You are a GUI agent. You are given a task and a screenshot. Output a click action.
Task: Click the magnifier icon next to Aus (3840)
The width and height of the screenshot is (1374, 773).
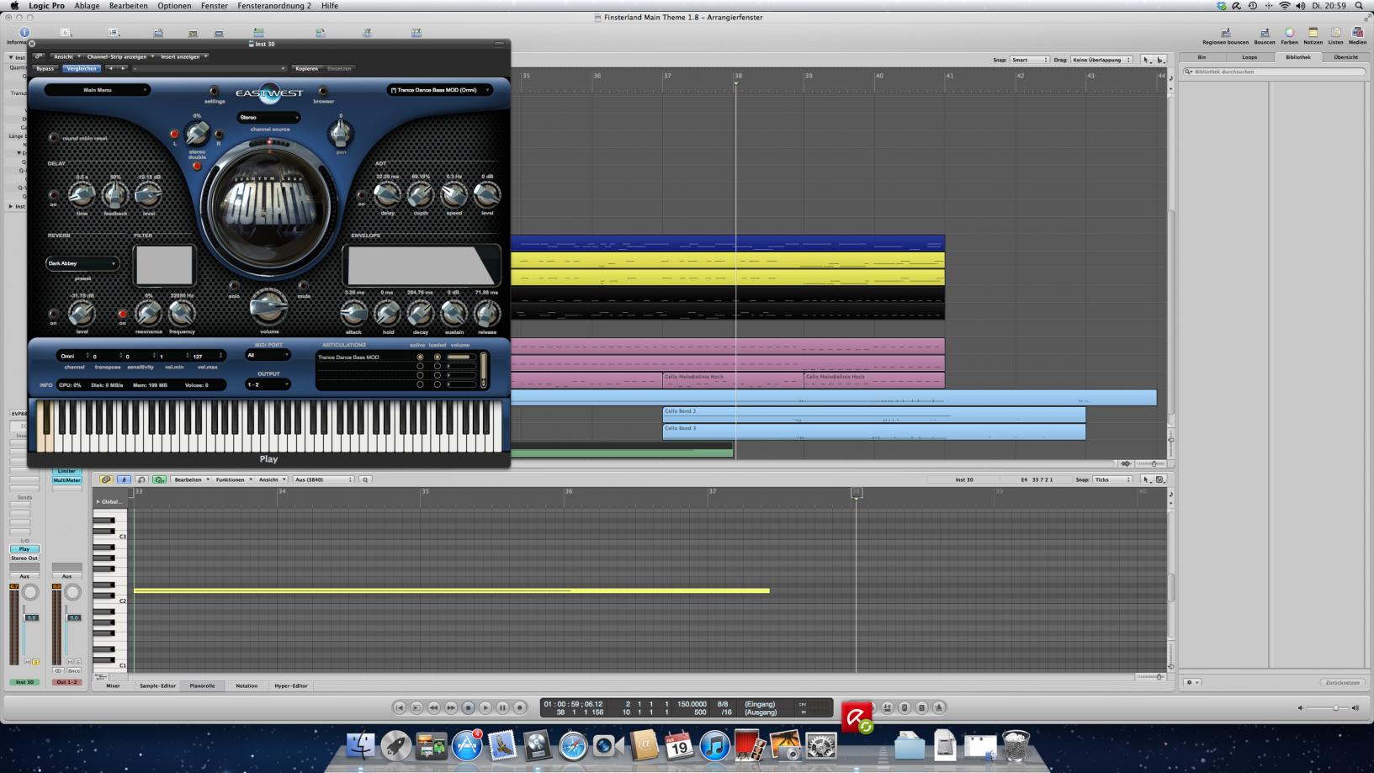pyautogui.click(x=365, y=479)
